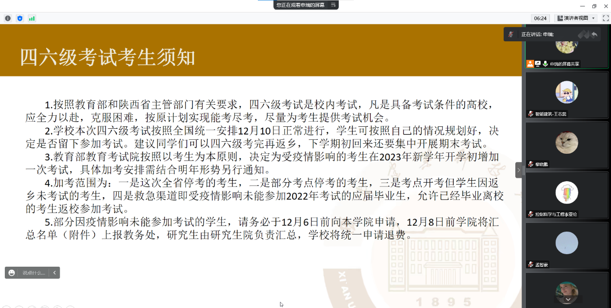Click the blue security shield icon

pos(20,18)
